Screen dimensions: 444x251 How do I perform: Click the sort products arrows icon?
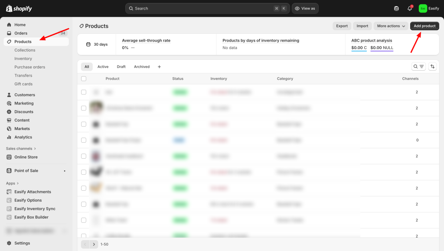[432, 67]
